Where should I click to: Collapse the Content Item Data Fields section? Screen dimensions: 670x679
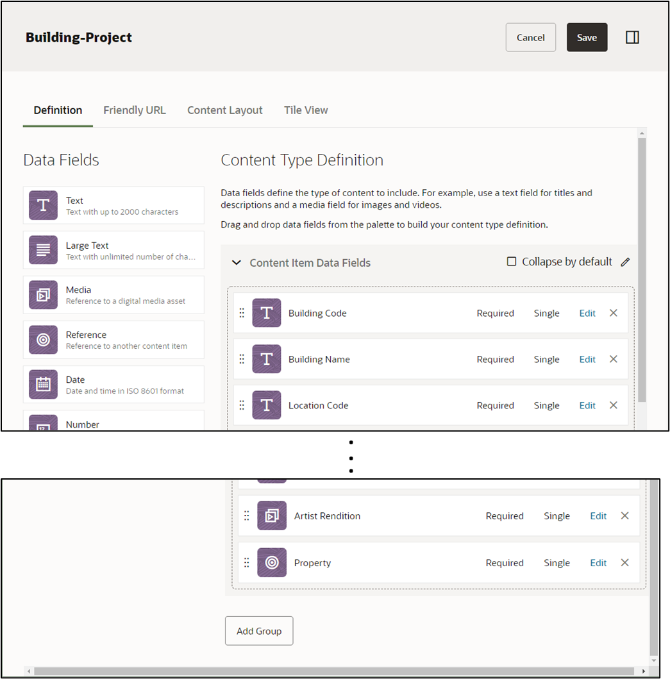pyautogui.click(x=237, y=262)
